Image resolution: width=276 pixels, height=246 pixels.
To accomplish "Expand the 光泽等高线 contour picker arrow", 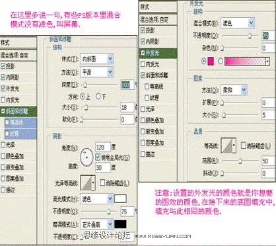I will click(93, 183).
